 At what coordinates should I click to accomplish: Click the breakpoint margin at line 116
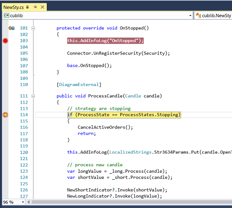(5, 127)
